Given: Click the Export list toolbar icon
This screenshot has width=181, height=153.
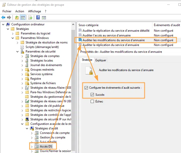Looking at the screenshot, I should [x=30, y=18].
